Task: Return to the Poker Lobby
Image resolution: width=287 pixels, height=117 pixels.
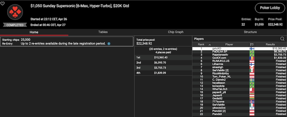Action: [x=266, y=8]
